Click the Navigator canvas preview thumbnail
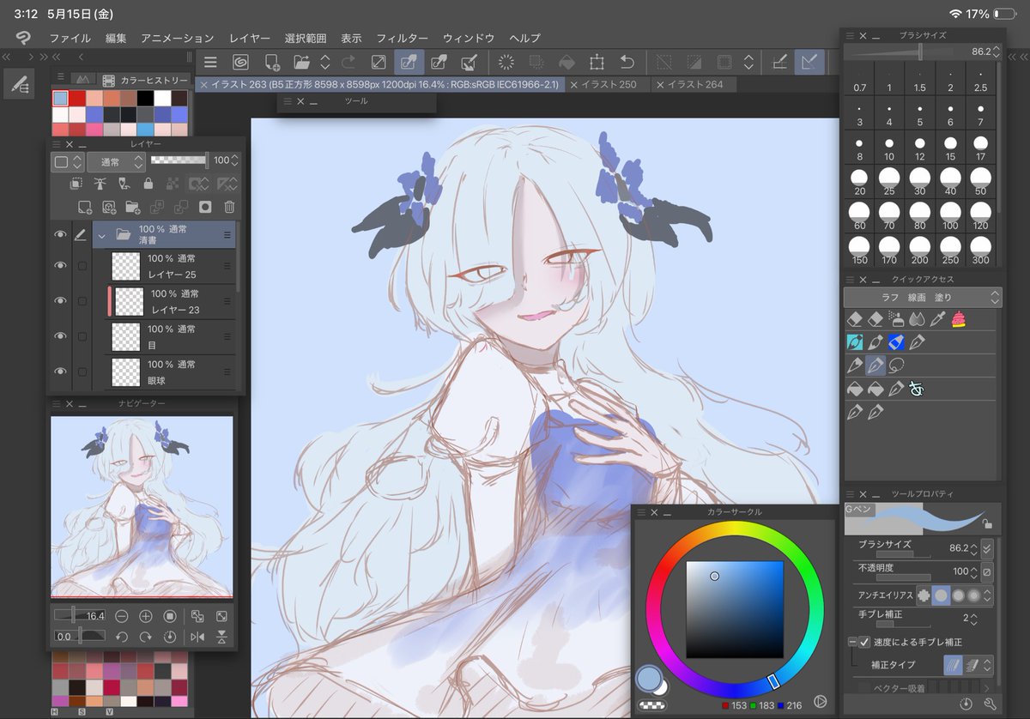This screenshot has width=1030, height=719. click(142, 506)
